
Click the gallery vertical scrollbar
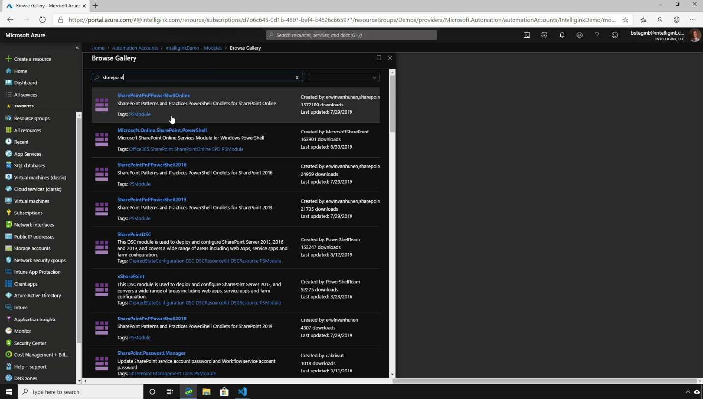pyautogui.click(x=392, y=103)
